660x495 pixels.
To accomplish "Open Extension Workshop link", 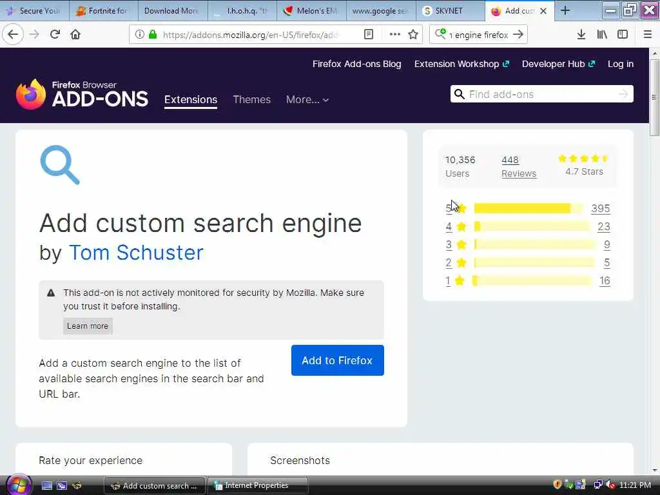I will [x=461, y=64].
